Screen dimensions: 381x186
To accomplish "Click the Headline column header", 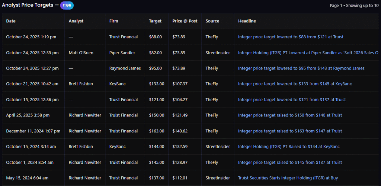I will pos(247,21).
